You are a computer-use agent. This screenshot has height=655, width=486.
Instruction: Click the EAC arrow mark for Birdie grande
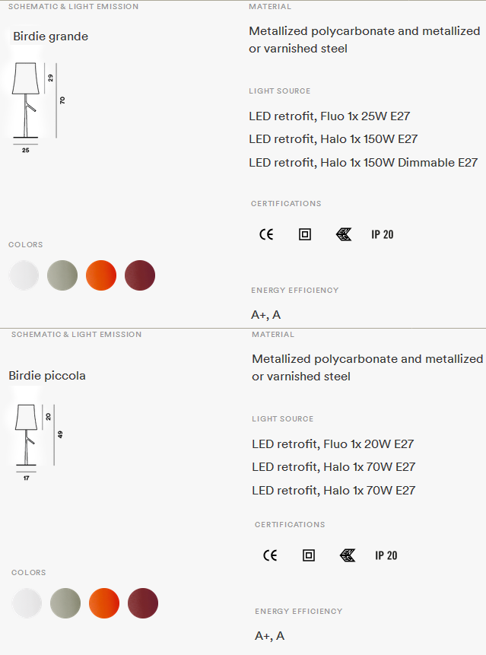tap(344, 234)
